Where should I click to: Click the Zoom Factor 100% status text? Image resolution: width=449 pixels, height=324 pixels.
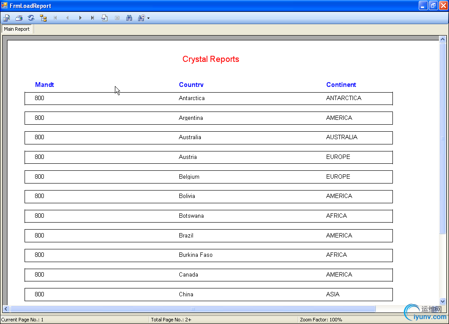(321, 320)
